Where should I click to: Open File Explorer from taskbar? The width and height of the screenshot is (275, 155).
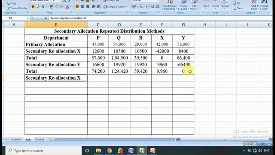coord(98,151)
